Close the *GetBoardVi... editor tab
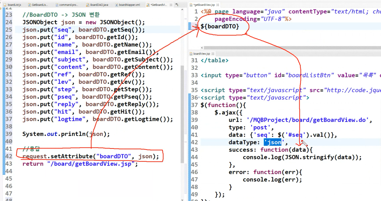Viewport: 381px width, 201px height. tap(171, 5)
